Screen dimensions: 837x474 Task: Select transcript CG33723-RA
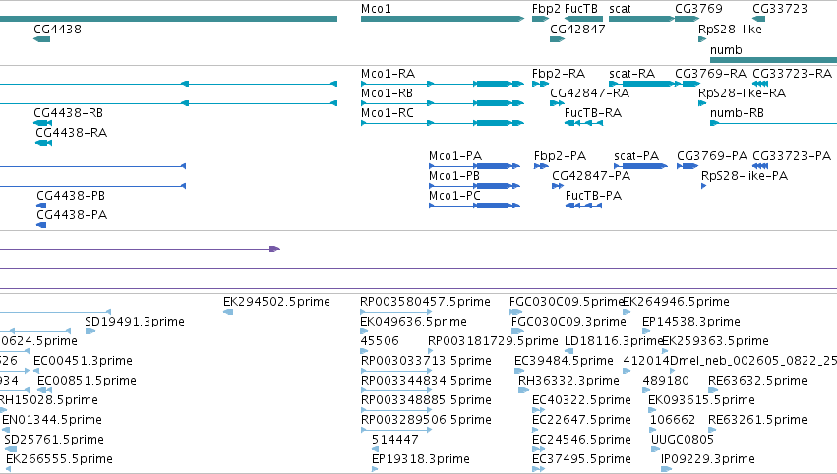coord(792,74)
